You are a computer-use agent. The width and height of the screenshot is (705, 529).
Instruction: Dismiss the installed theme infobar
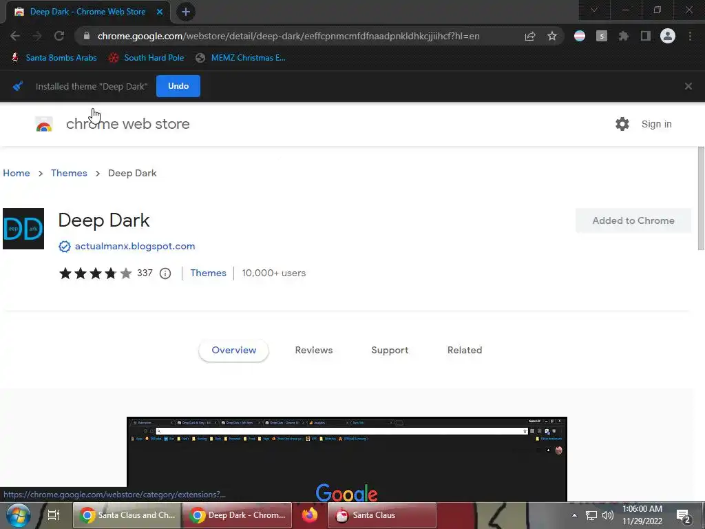click(x=688, y=86)
